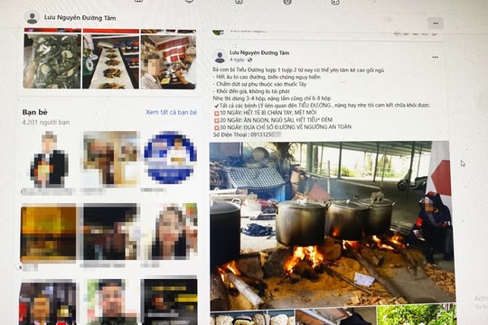Open green plant photo below post image
Screen dimensions: 488x325
click(x=417, y=315)
